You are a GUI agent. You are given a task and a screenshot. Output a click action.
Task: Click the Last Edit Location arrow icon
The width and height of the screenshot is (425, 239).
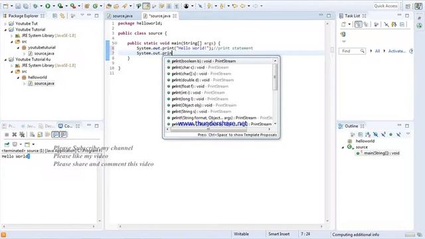(234, 6)
